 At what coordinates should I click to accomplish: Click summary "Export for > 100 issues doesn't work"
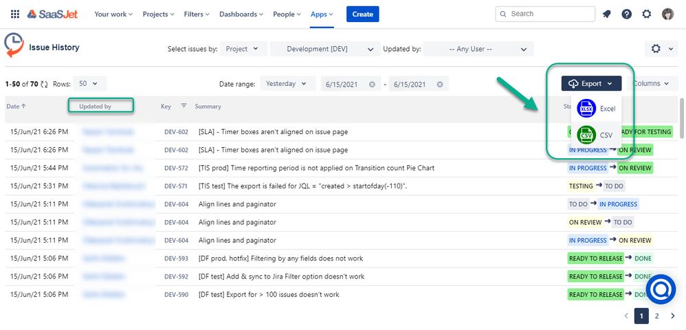[x=269, y=294]
